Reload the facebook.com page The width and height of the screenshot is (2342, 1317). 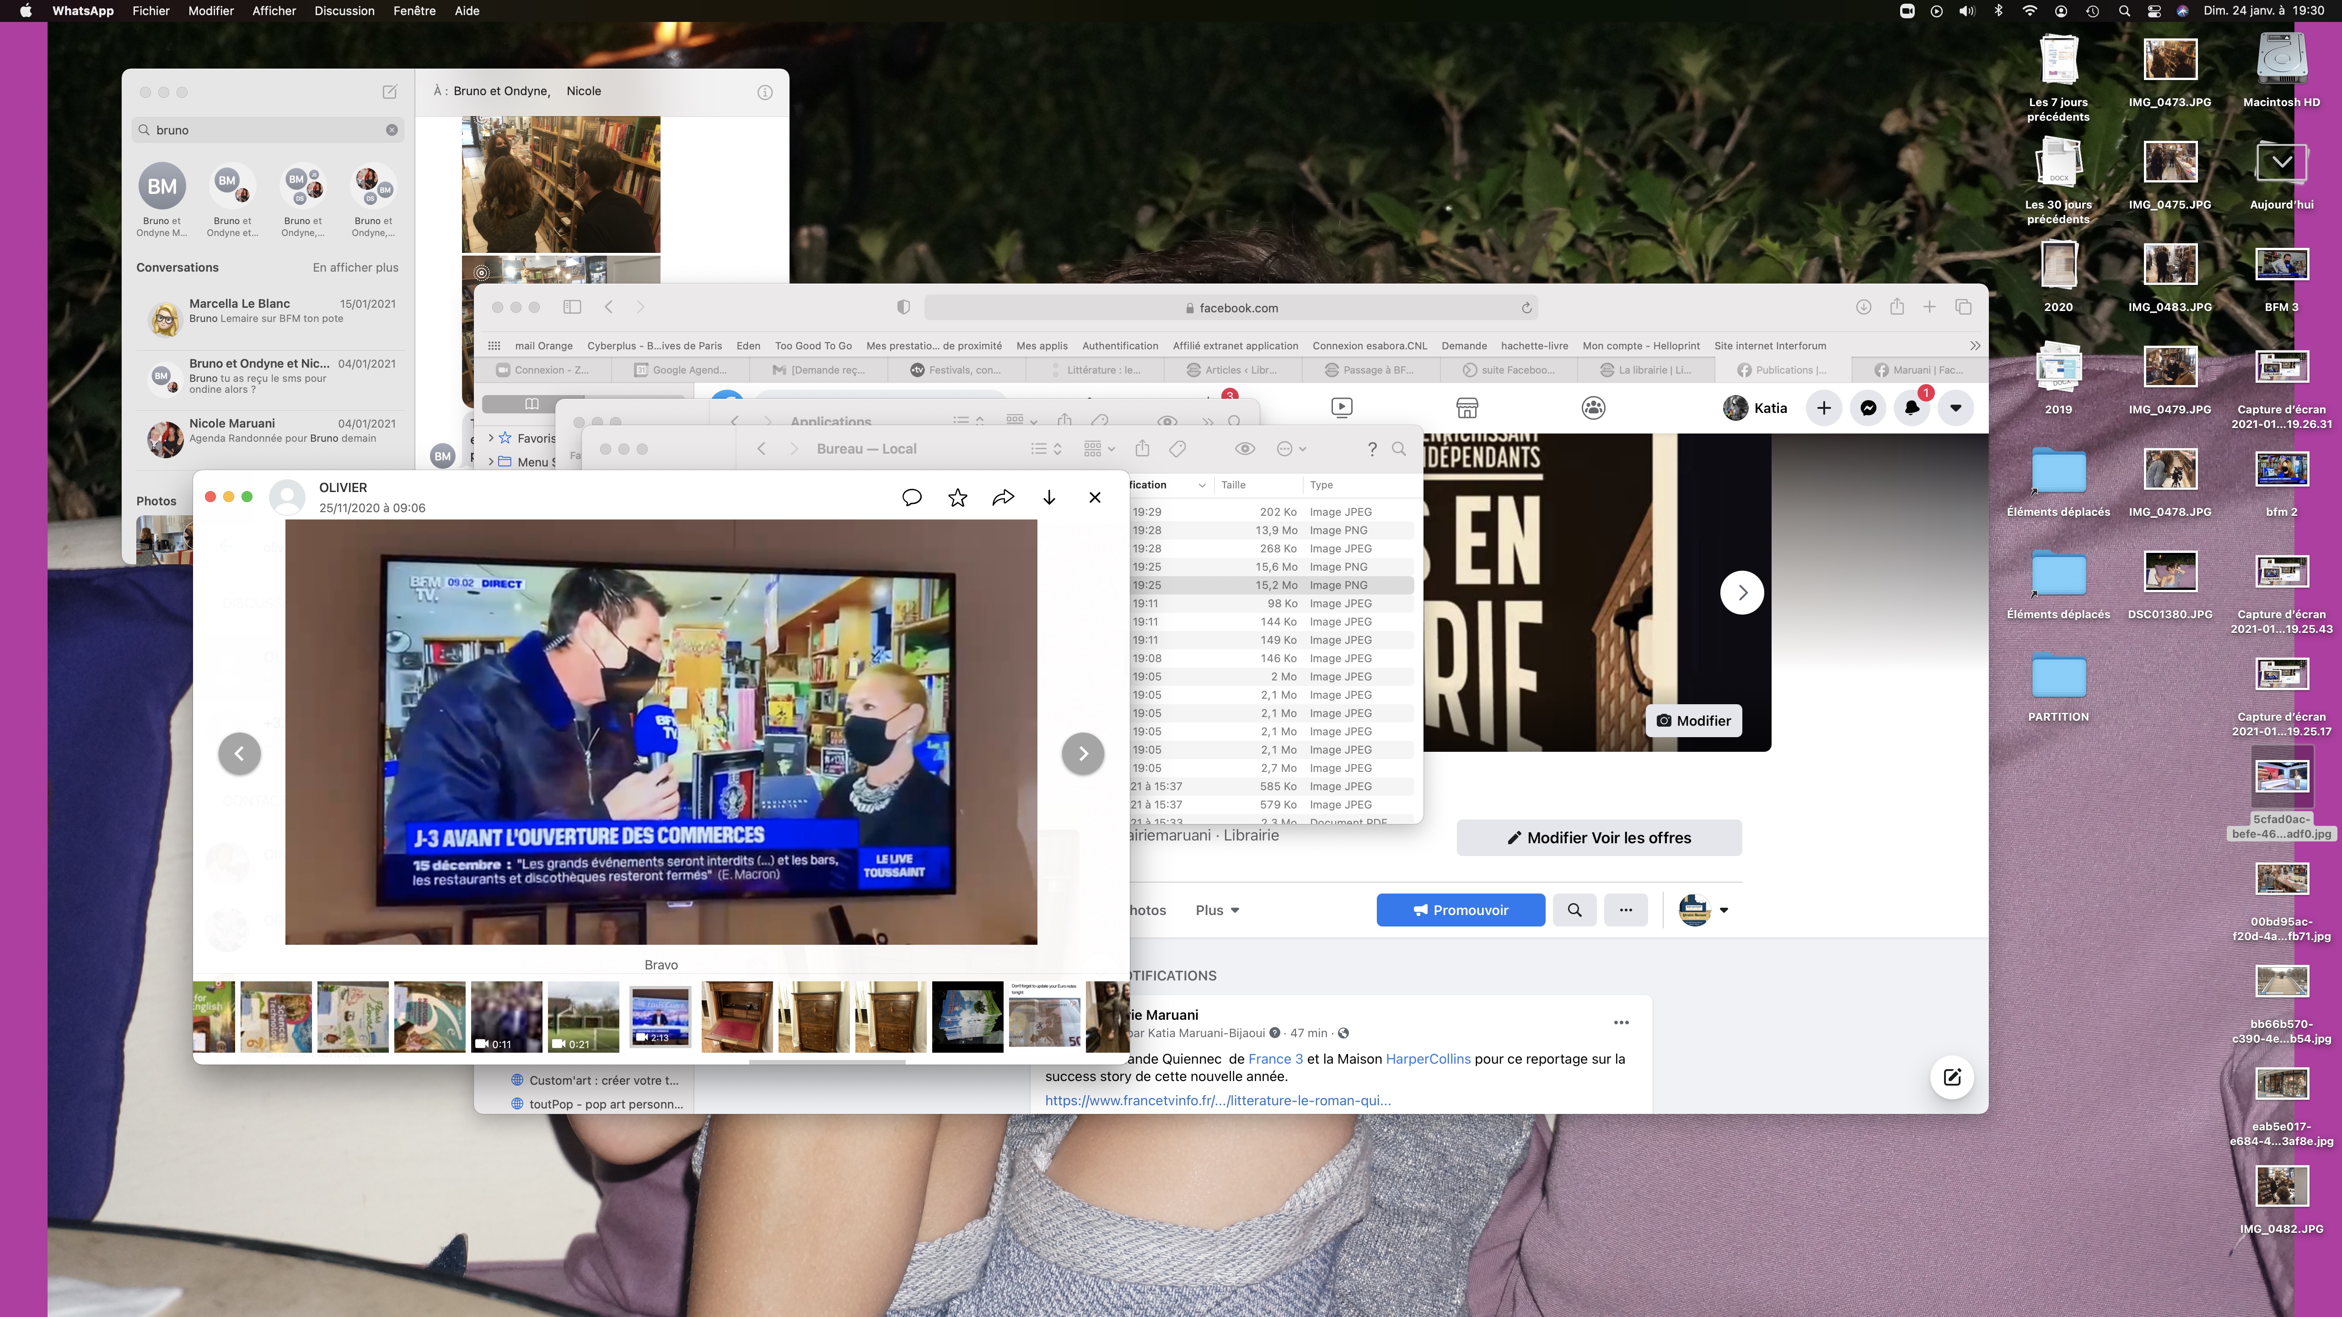[x=1526, y=308]
